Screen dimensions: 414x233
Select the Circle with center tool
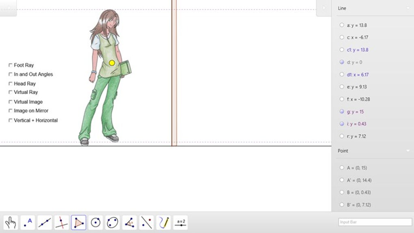[x=95, y=223]
